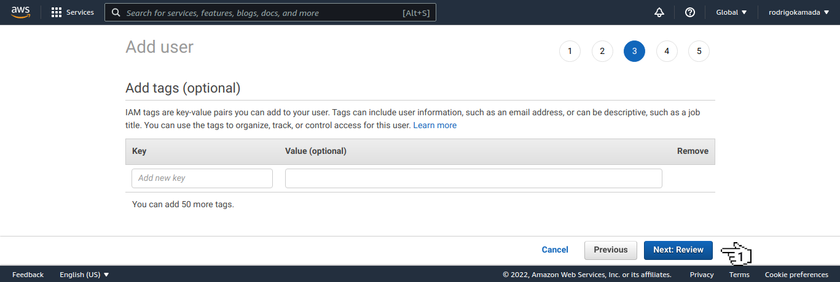This screenshot has width=840, height=282.
Task: Expand the English (US) language selector
Action: coord(84,275)
